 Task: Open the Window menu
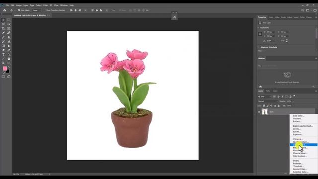(x=64, y=5)
